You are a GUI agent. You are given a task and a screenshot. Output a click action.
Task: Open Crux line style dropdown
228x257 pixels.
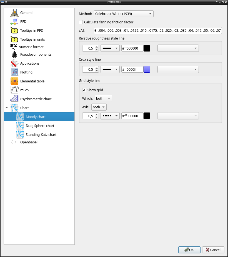[110, 69]
